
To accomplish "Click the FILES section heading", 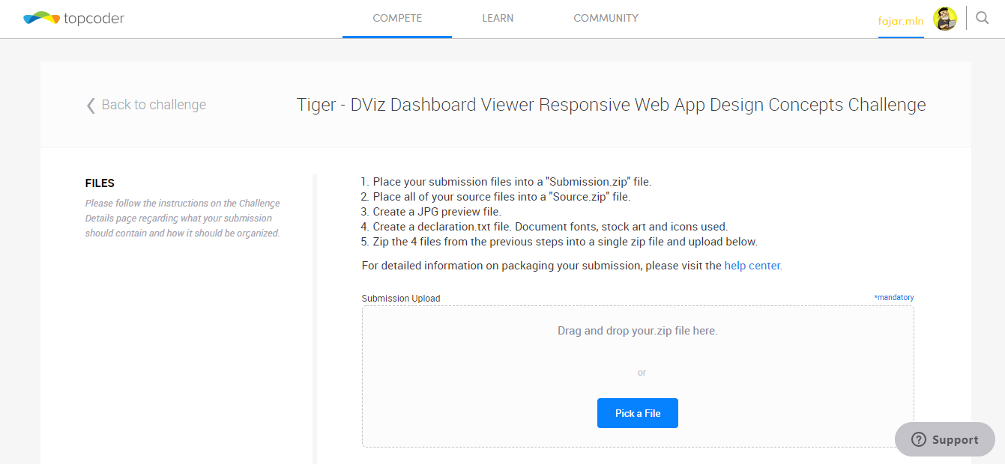I will (100, 183).
